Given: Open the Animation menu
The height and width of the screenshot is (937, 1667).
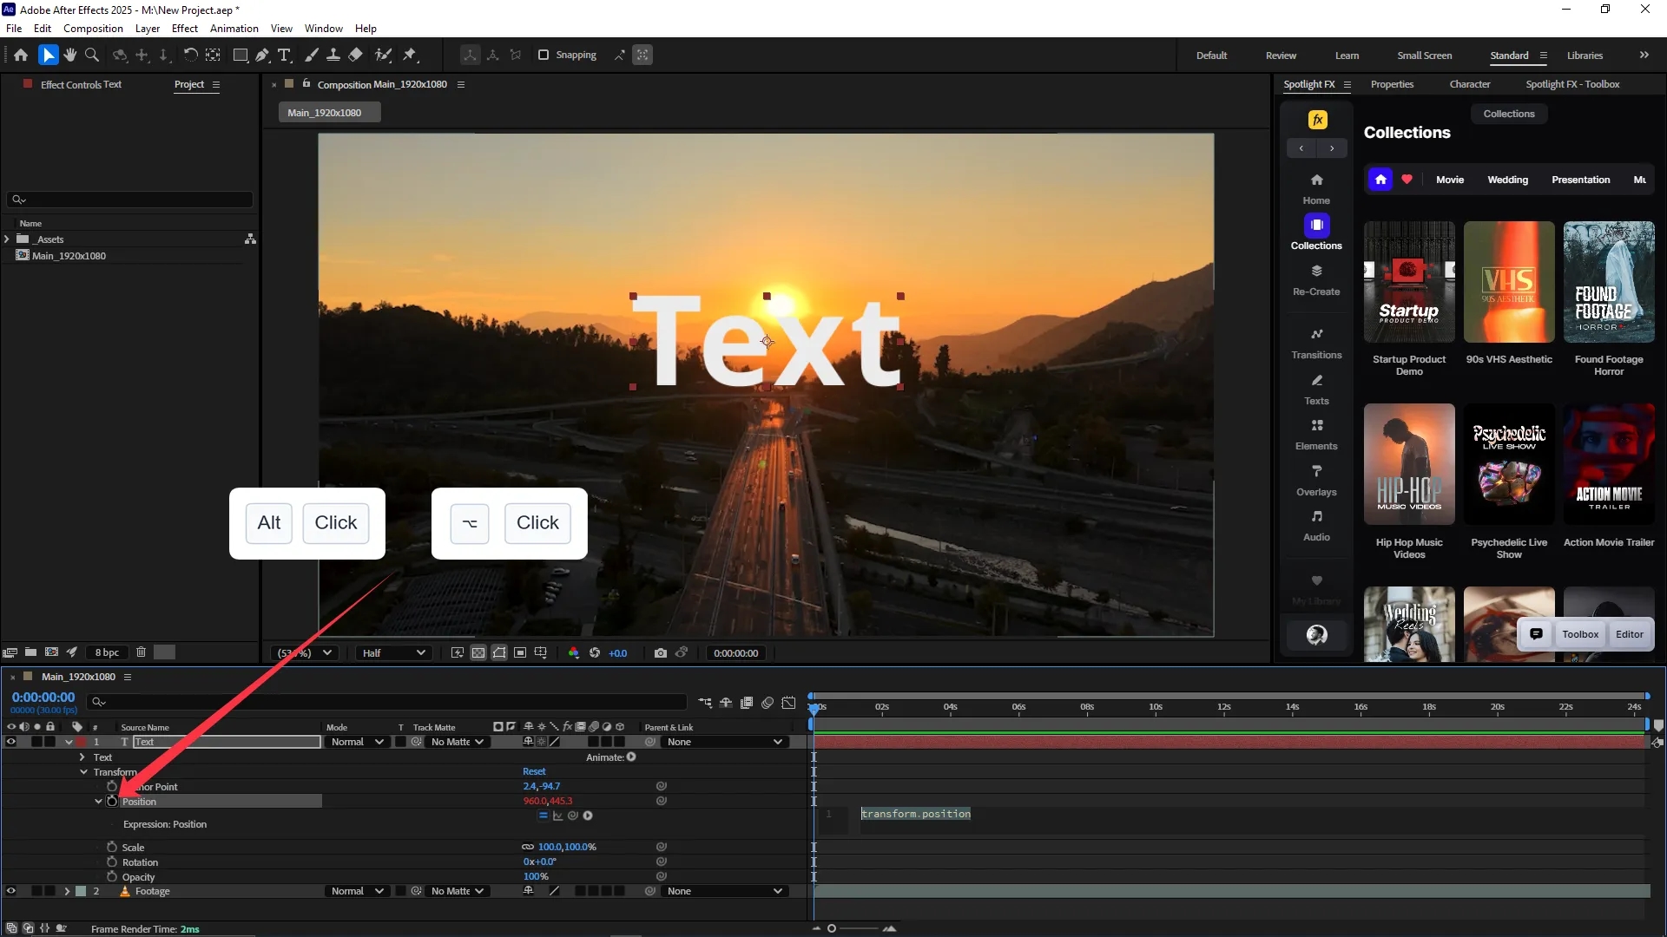Looking at the screenshot, I should click(x=234, y=29).
